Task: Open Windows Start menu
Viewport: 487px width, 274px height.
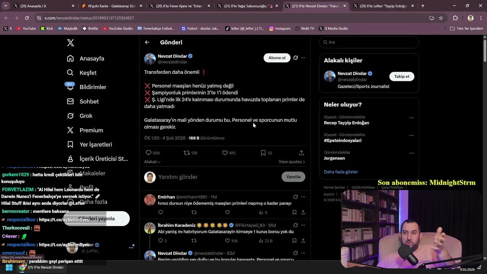Action: [x=9, y=267]
